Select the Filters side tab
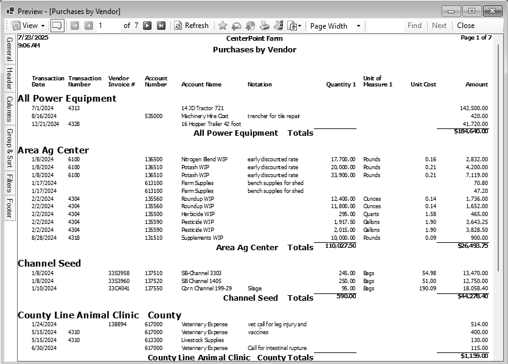This screenshot has width=508, height=364. tap(9, 183)
